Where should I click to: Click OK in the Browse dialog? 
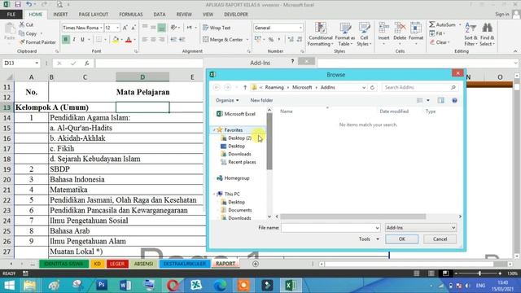pyautogui.click(x=401, y=239)
